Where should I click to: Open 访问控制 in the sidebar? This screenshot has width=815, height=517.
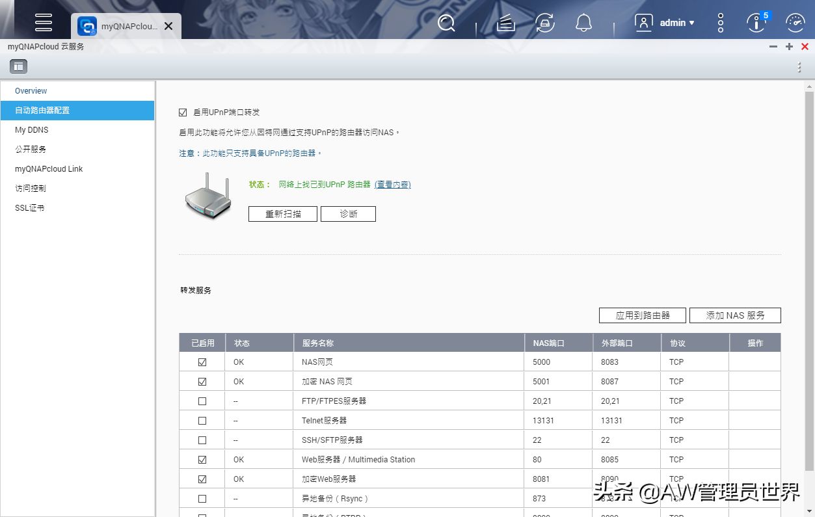pos(77,189)
